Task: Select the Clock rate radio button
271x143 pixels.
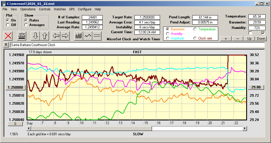Action: (x=195, y=38)
